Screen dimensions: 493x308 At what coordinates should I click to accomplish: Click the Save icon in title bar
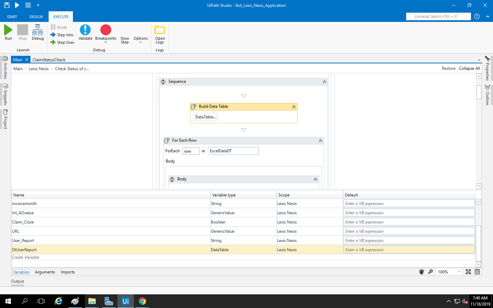(7, 5)
